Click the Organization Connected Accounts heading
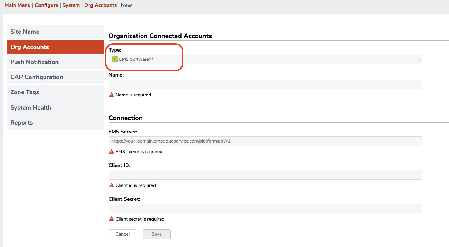 pos(160,36)
